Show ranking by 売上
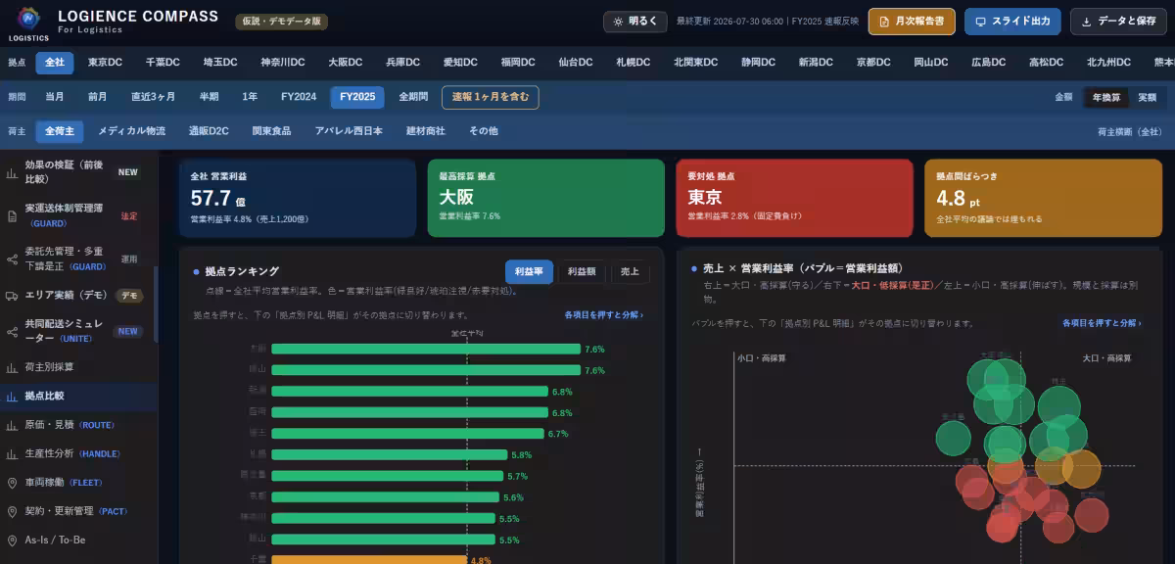1175x564 pixels. pyautogui.click(x=630, y=272)
